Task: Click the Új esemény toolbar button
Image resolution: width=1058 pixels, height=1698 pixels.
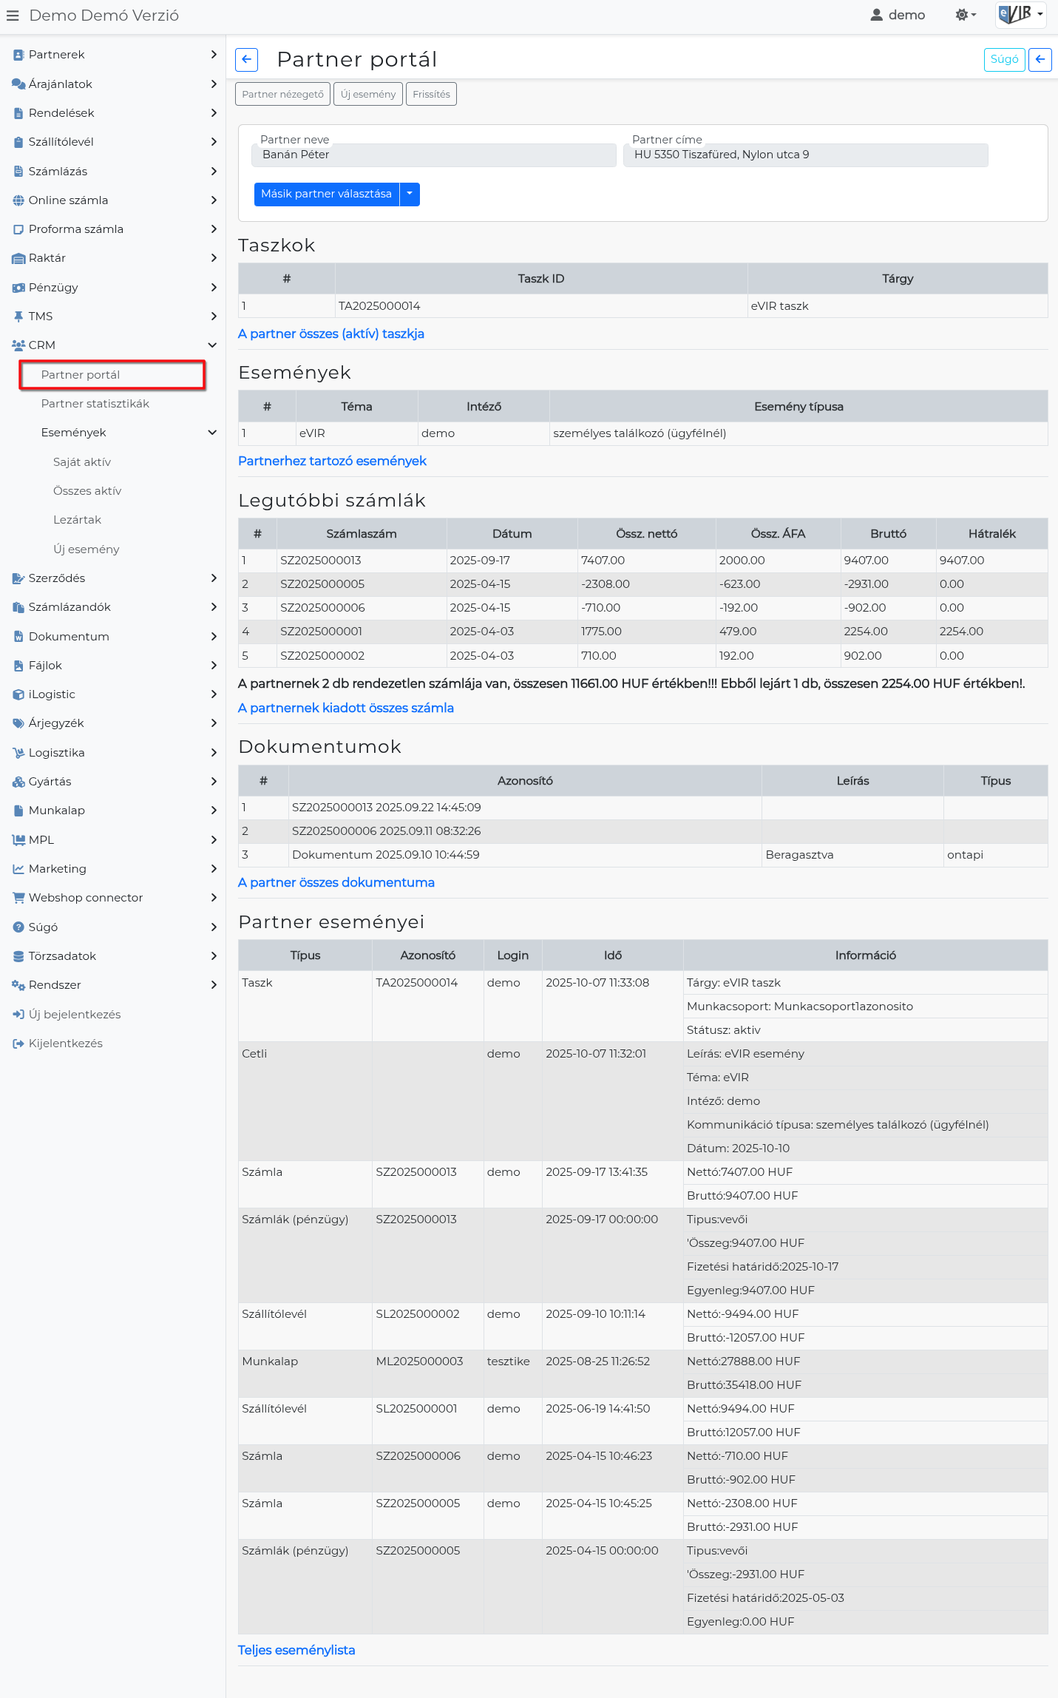Action: (367, 95)
